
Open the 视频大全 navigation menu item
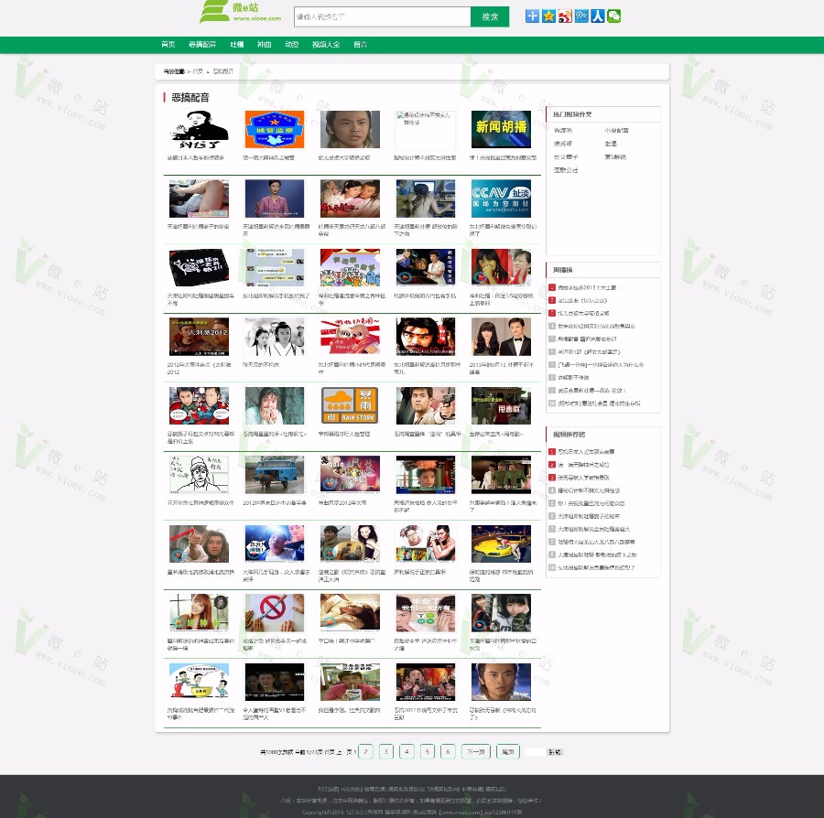pos(326,45)
